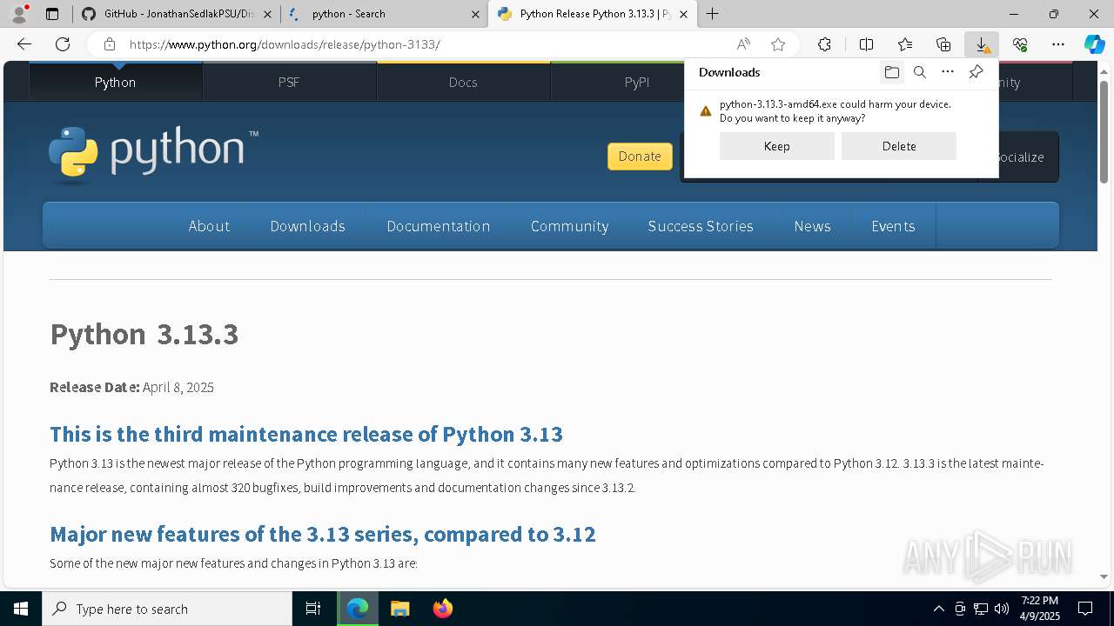
Task: Open Tab actions menu icon
Action: pyautogui.click(x=52, y=14)
